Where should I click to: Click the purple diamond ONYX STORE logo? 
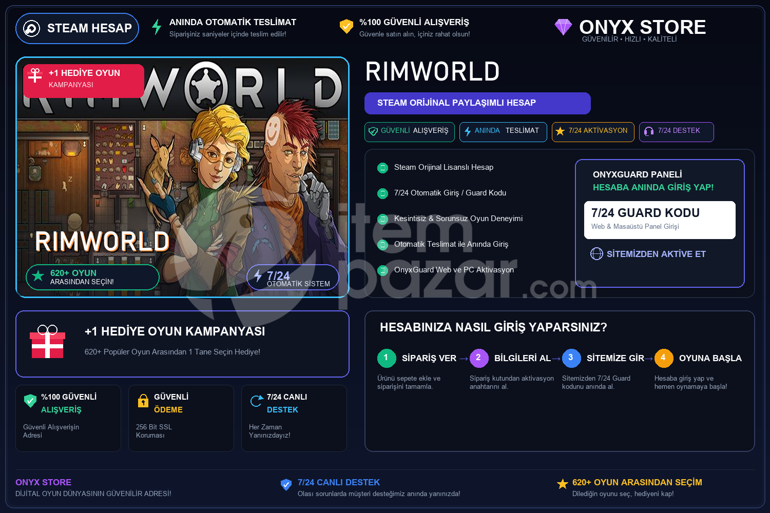563,27
